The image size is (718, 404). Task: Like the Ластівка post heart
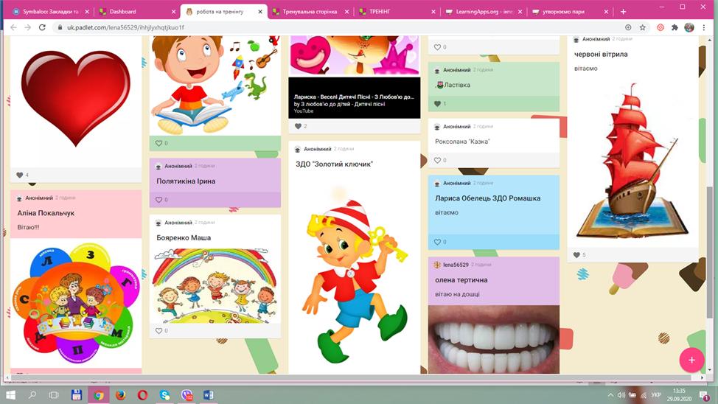tap(437, 103)
